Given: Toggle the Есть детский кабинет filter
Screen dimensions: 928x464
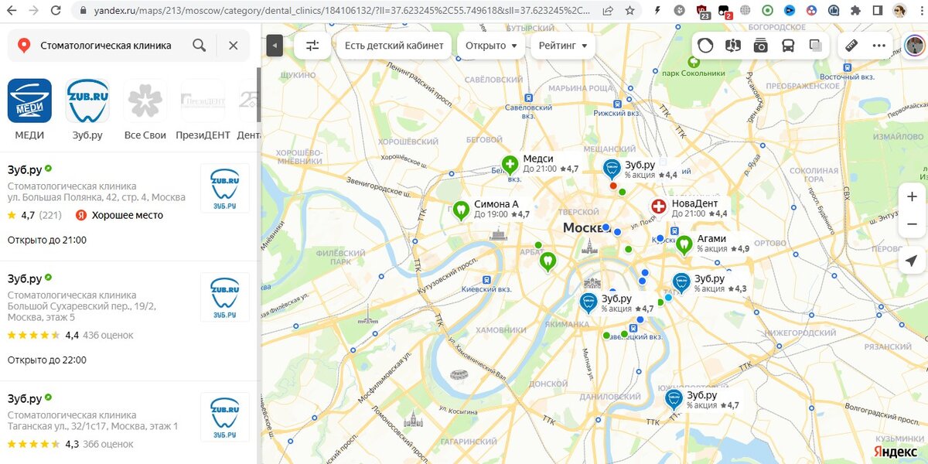Looking at the screenshot, I should click(394, 46).
